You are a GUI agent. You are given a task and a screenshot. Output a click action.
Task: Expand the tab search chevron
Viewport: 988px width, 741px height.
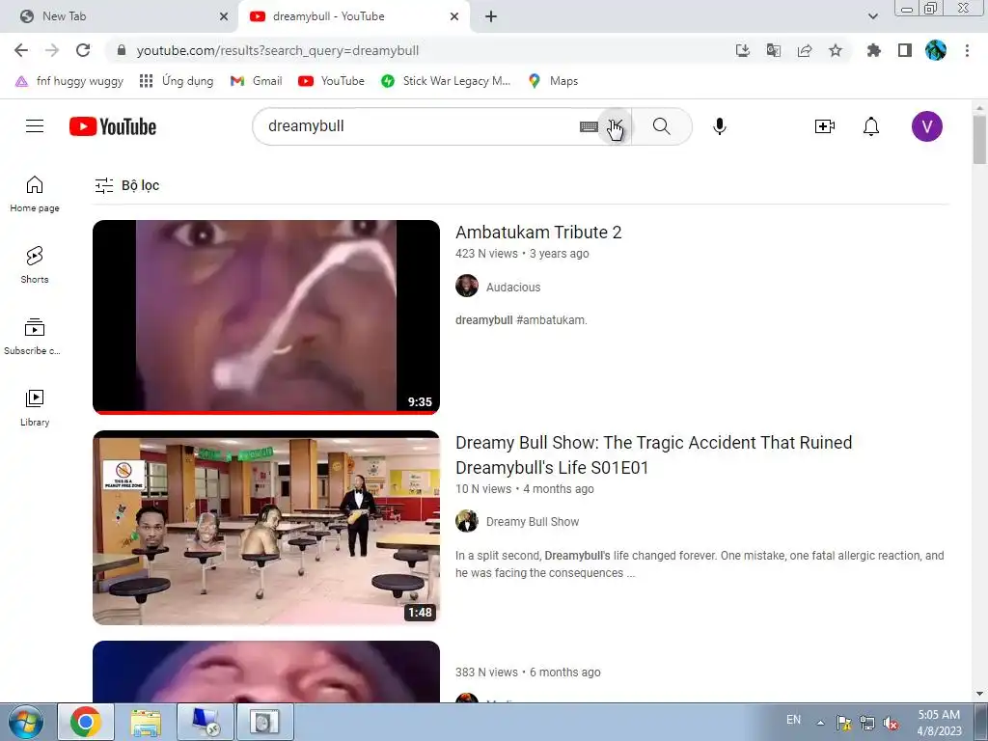[872, 16]
